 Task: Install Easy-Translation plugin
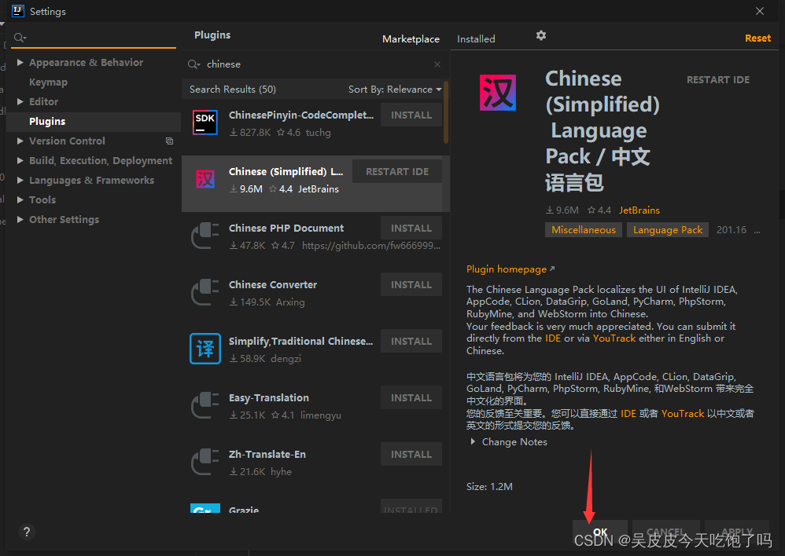pyautogui.click(x=411, y=397)
